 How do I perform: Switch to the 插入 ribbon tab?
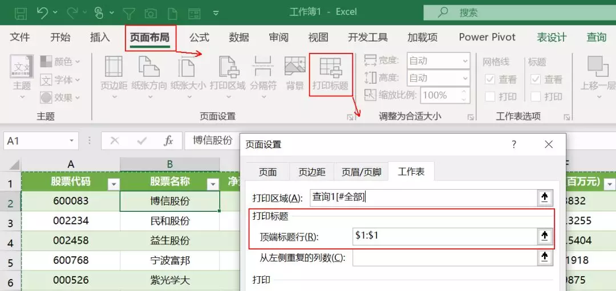coord(100,37)
